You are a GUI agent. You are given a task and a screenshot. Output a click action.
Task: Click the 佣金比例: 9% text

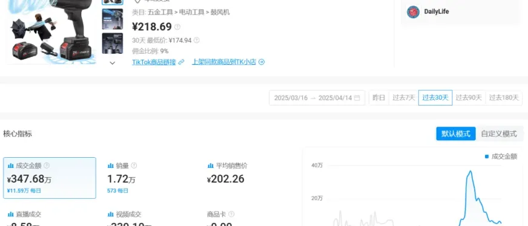point(150,51)
